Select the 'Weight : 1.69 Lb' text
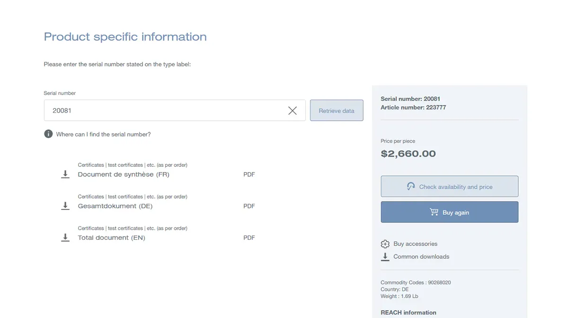This screenshot has height=318, width=568. tap(399, 296)
